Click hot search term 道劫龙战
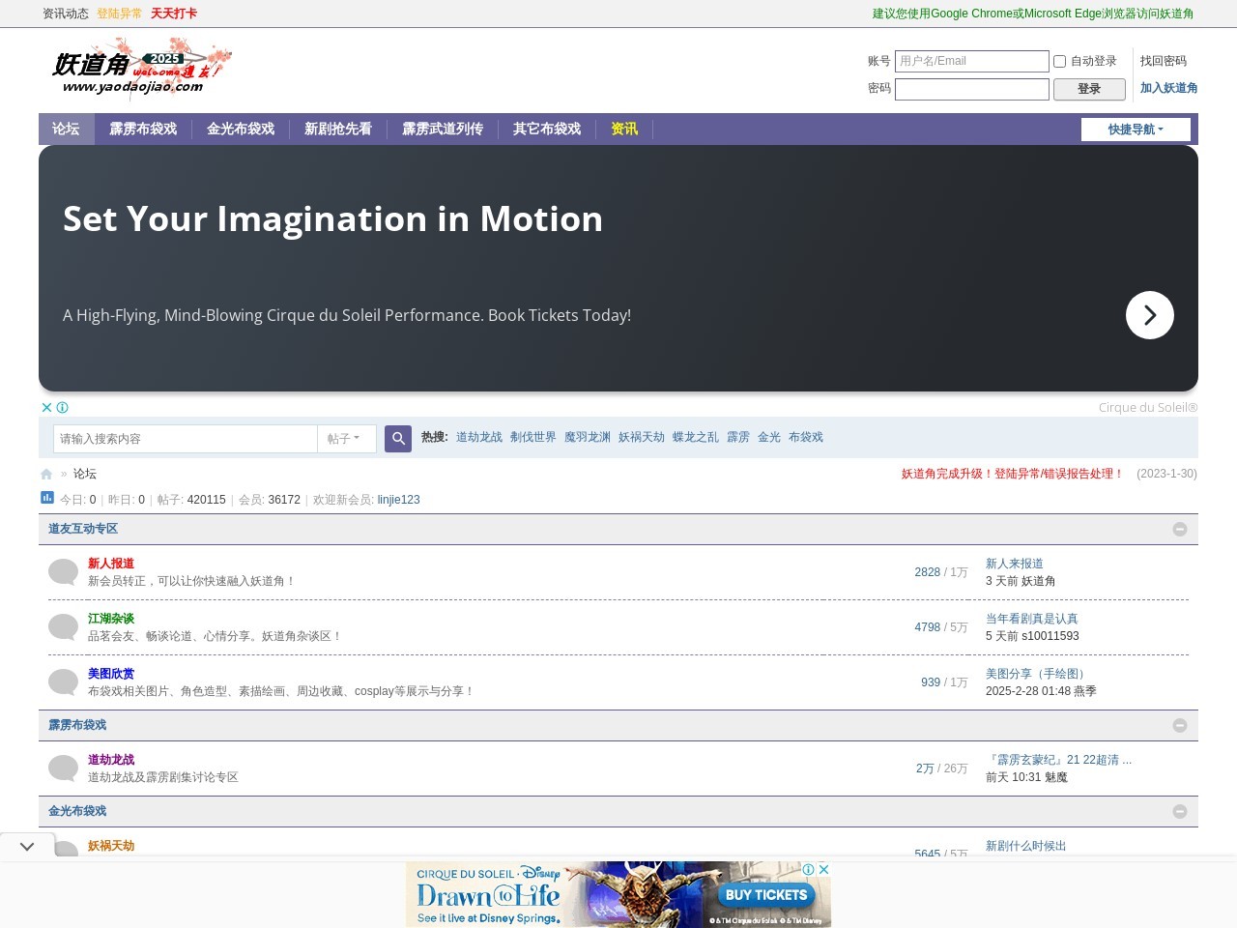Image resolution: width=1237 pixels, height=928 pixels. pyautogui.click(x=479, y=437)
